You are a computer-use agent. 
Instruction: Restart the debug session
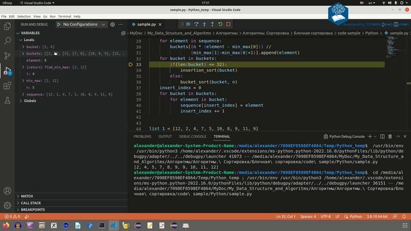(220, 24)
